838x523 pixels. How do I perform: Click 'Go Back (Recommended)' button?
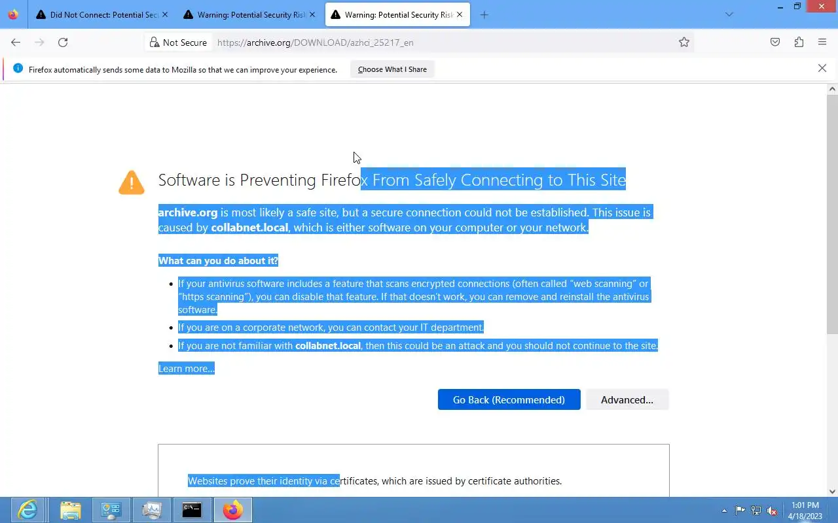[509, 399]
